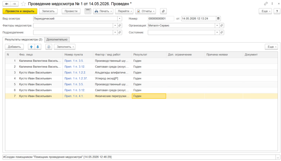Click the Провести button
The image size is (281, 161).
click(71, 11)
